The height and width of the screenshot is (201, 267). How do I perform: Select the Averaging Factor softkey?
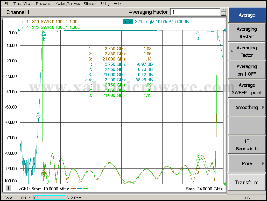click(247, 51)
